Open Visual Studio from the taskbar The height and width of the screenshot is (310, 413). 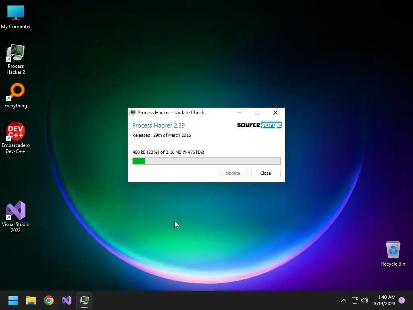pos(67,300)
